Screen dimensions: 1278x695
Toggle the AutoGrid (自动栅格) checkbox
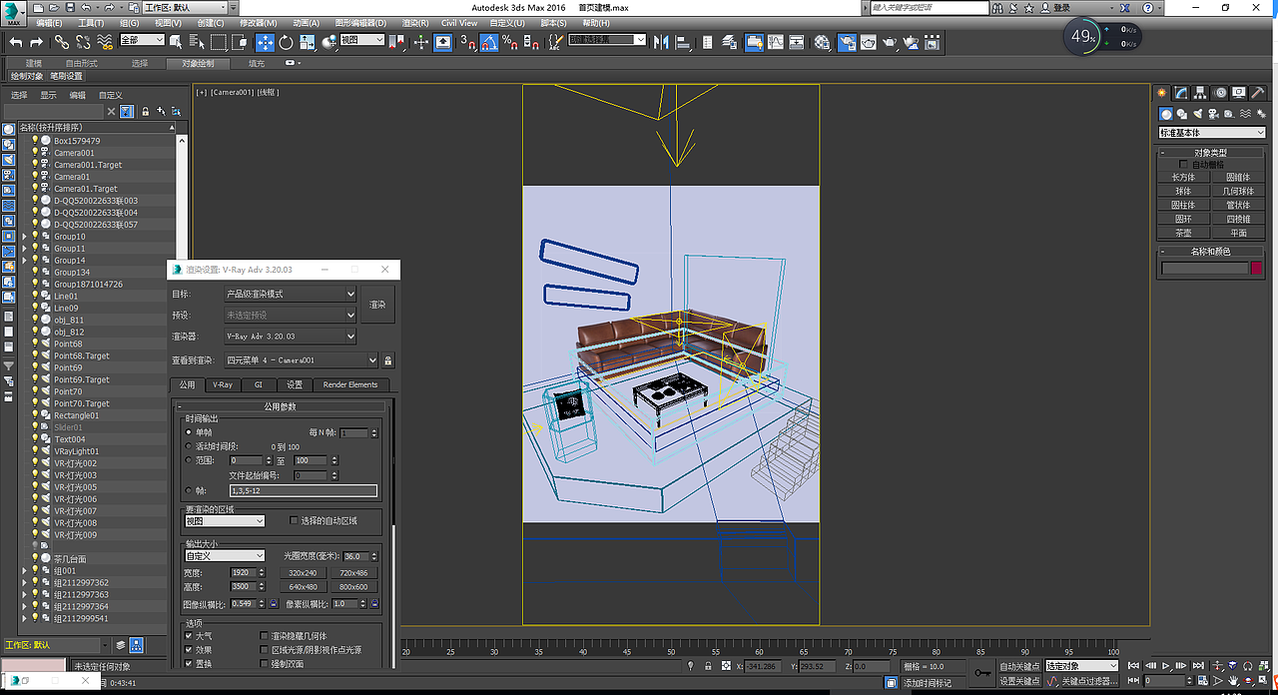point(1184,165)
